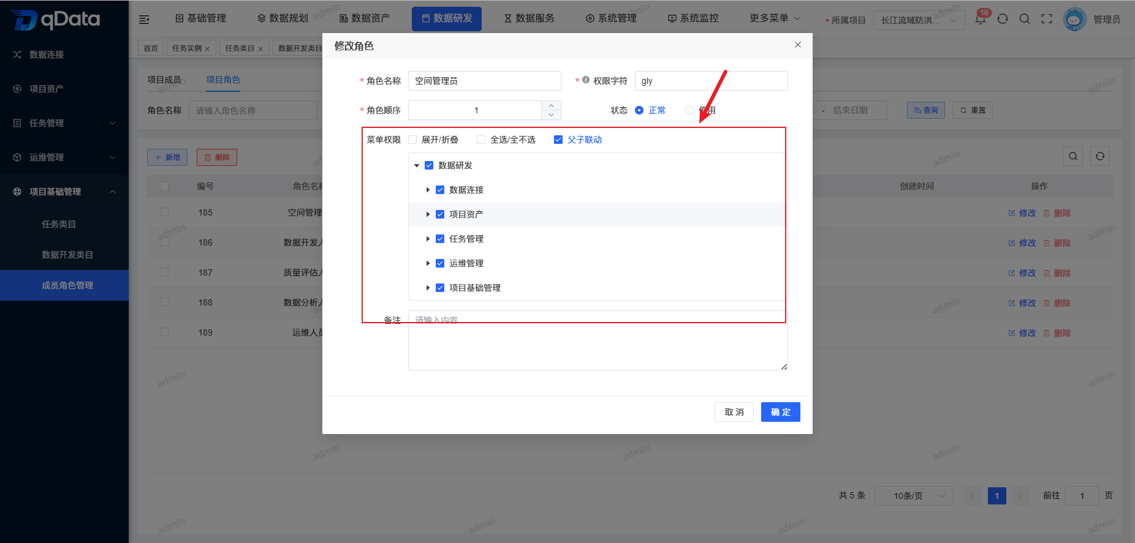Screen dimensions: 1135x543
Task: Click the 确定 button
Action: point(780,412)
